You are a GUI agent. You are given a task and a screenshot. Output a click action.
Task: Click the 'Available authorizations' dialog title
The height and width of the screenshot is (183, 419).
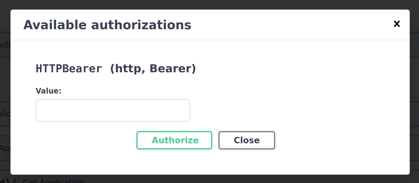coord(107,25)
